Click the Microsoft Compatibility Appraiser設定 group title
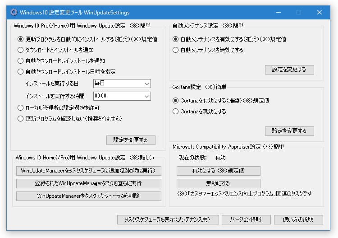Image resolution: width=338 pixels, height=238 pixels. coord(228,147)
